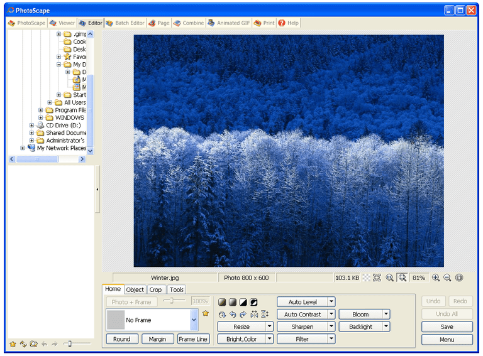Viewport: 483px width, 356px height.
Task: Click the Round button
Action: tap(122, 339)
